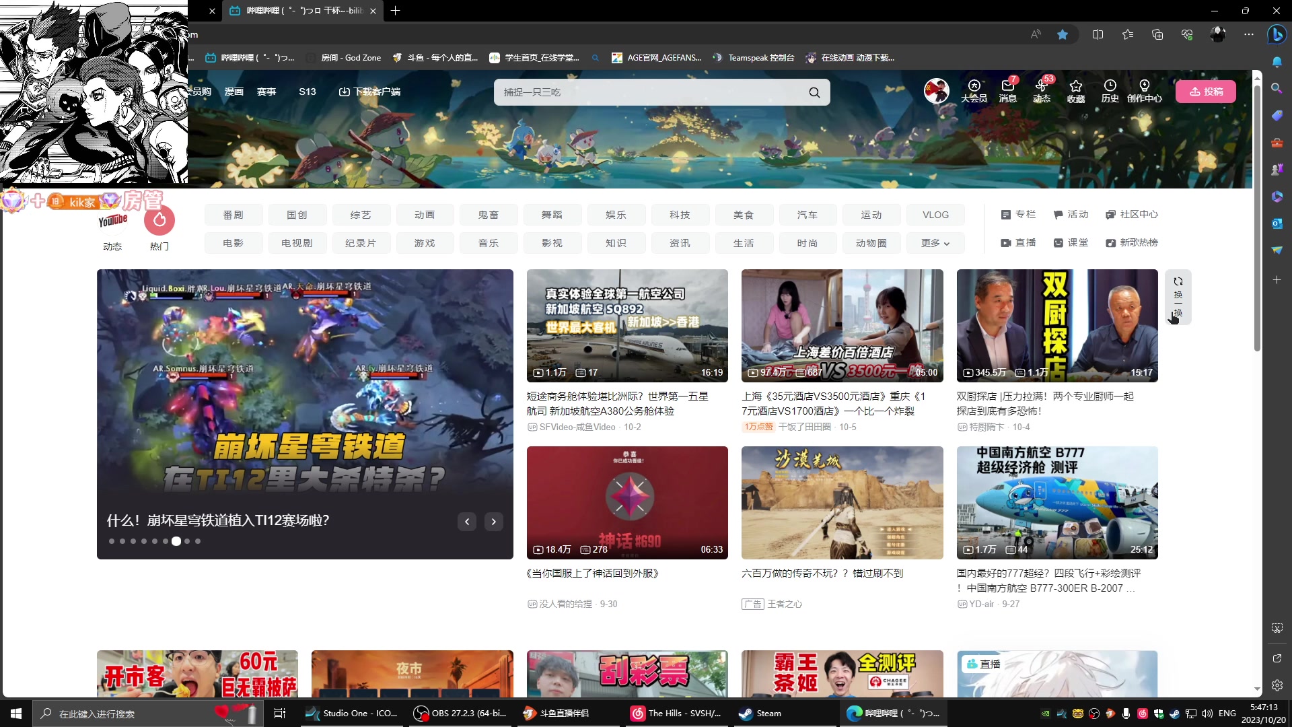Open uploader SFVideo-咸鱼Video
The height and width of the screenshot is (727, 1292).
click(x=577, y=427)
